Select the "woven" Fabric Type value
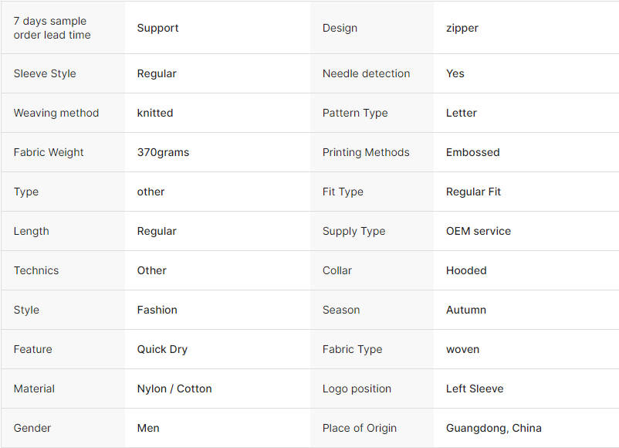Viewport: 619px width, 448px height. (462, 349)
